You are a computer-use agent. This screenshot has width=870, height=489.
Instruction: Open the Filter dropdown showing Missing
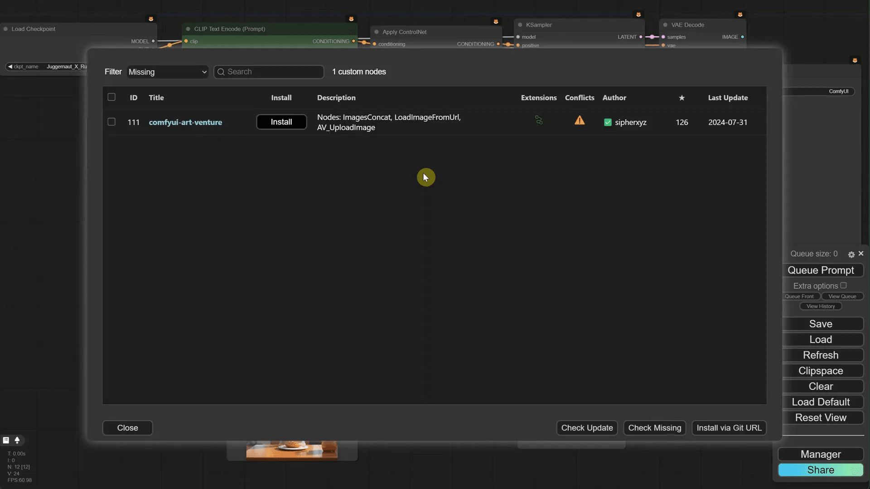[x=167, y=72]
